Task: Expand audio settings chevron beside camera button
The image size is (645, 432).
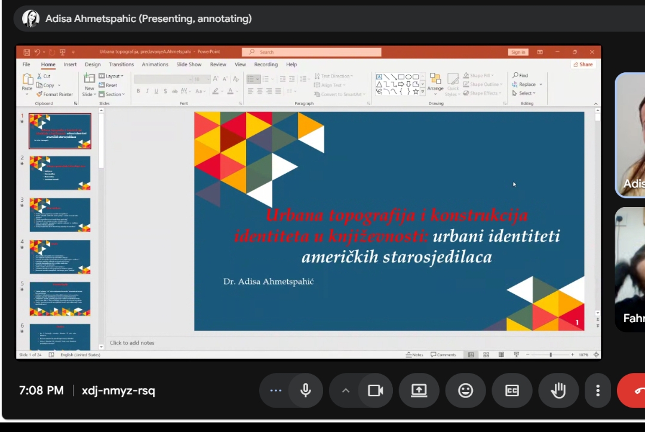Action: [x=345, y=390]
